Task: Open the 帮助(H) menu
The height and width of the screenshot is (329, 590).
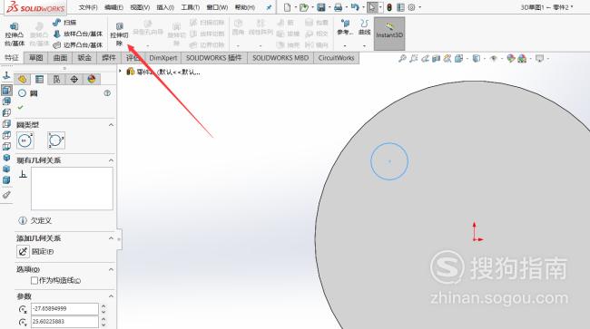Action: click(x=245, y=7)
